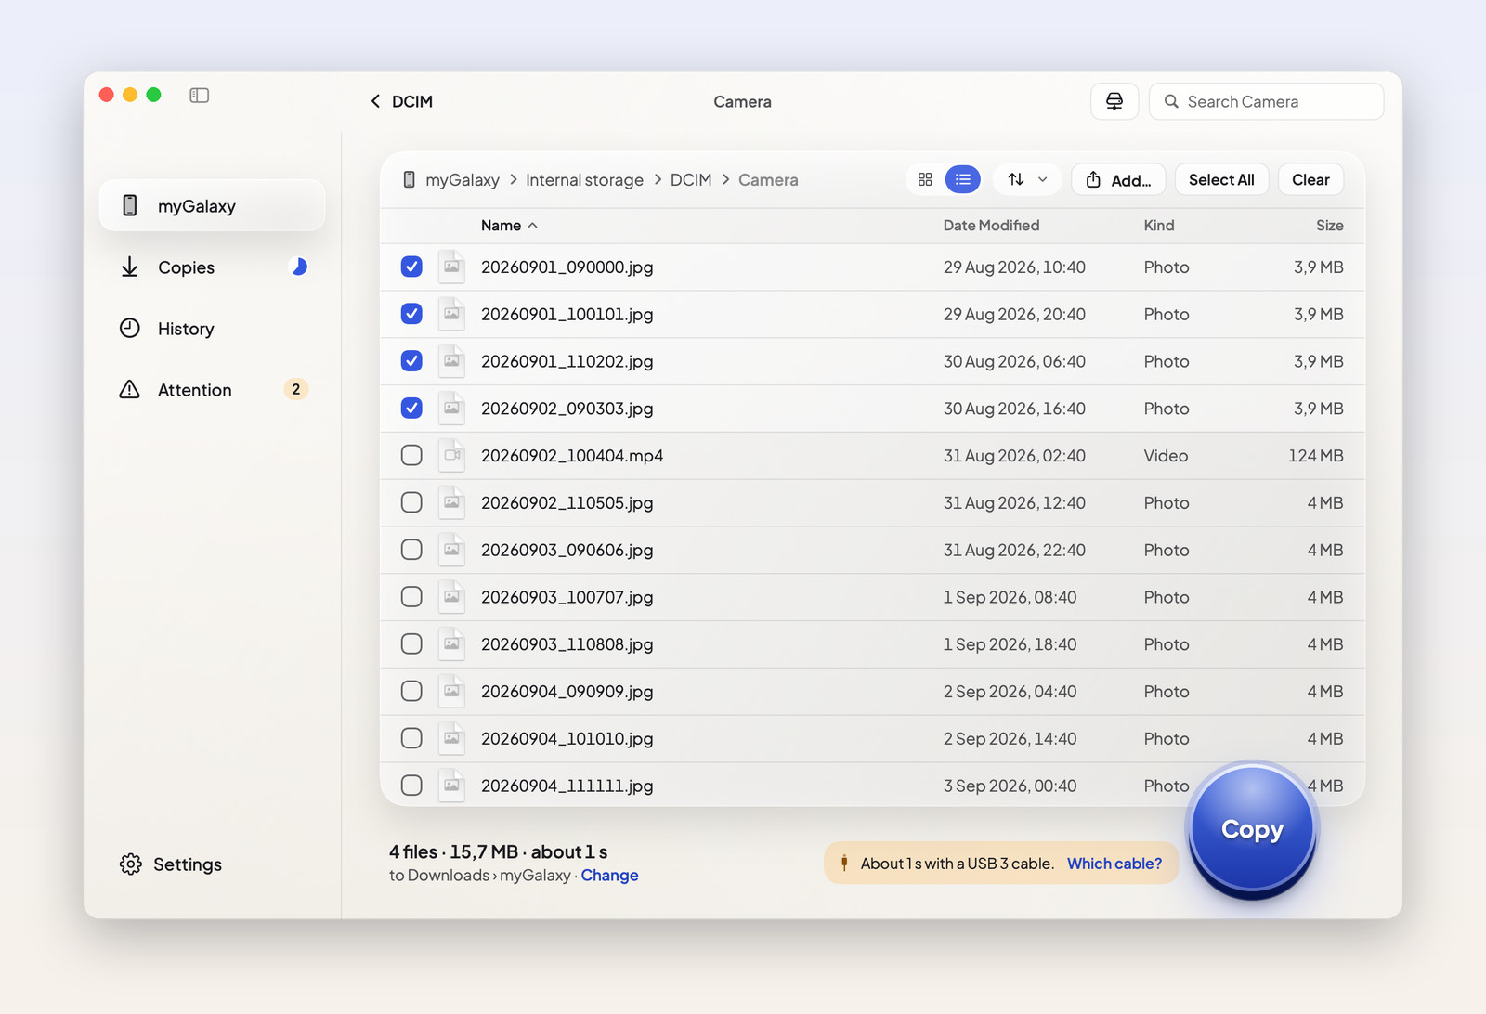Click the Settings gear icon
Screen dimensions: 1486x1014
[130, 864]
